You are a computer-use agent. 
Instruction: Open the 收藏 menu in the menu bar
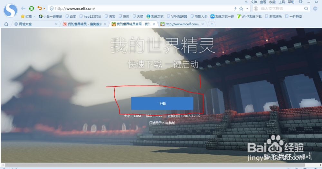(272, 2)
